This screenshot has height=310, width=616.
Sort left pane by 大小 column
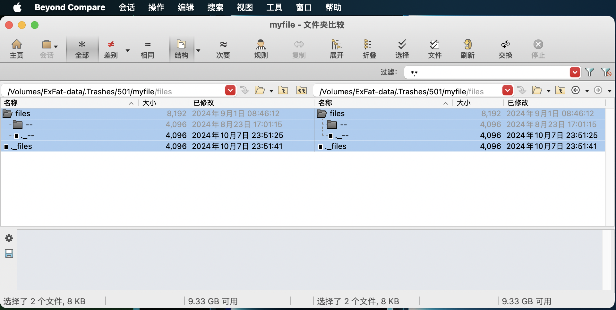pyautogui.click(x=164, y=103)
